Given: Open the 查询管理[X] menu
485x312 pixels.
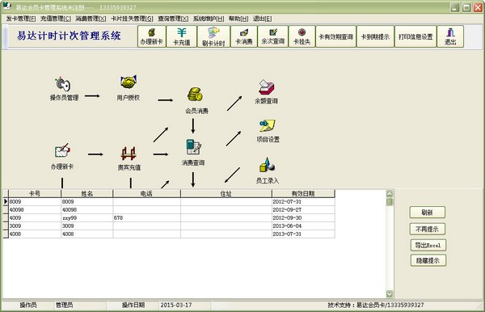Looking at the screenshot, I should coord(173,19).
